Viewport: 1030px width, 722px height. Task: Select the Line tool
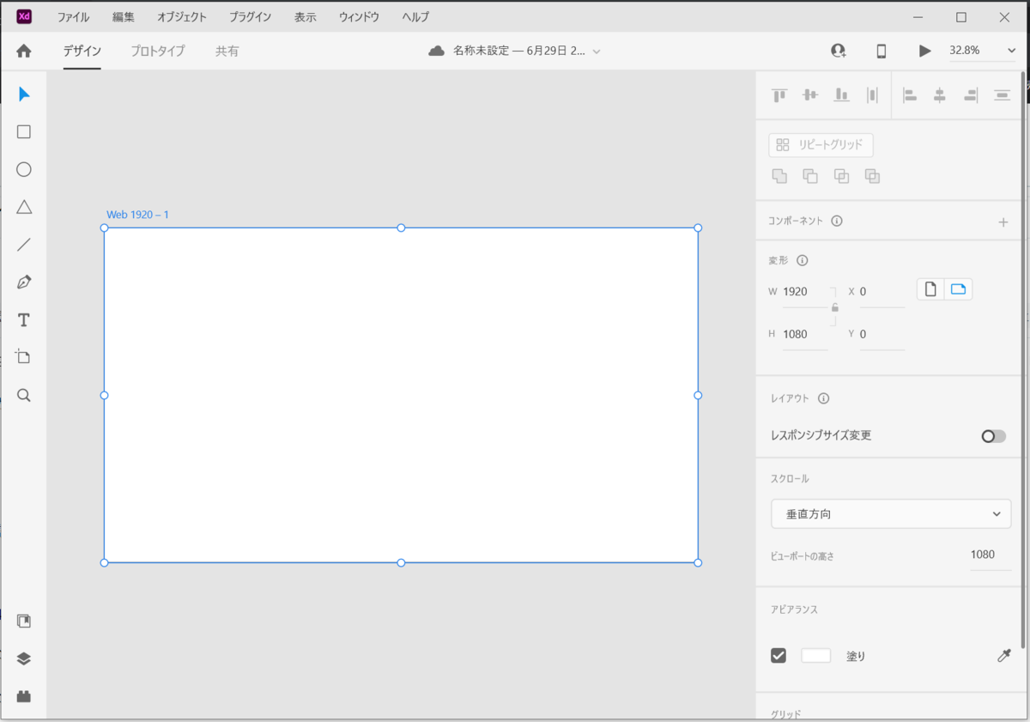click(x=24, y=245)
